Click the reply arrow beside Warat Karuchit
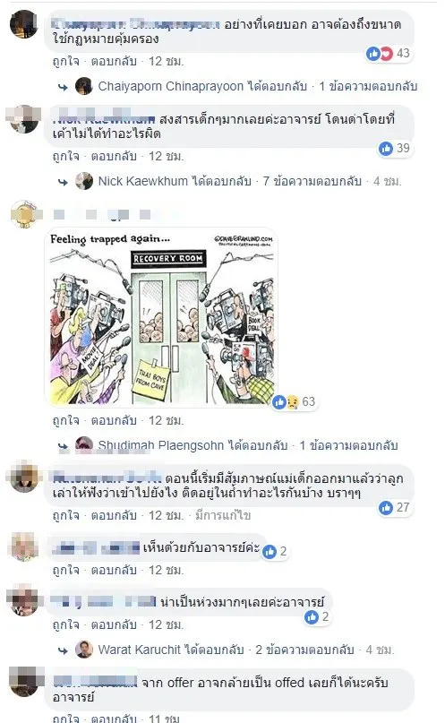Screen dimensions: 445x723 pos(63,650)
